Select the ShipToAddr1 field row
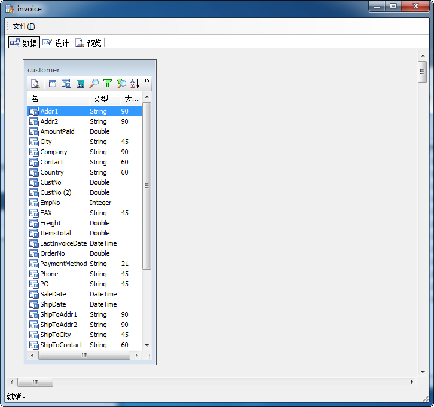The image size is (434, 407). tap(85, 314)
